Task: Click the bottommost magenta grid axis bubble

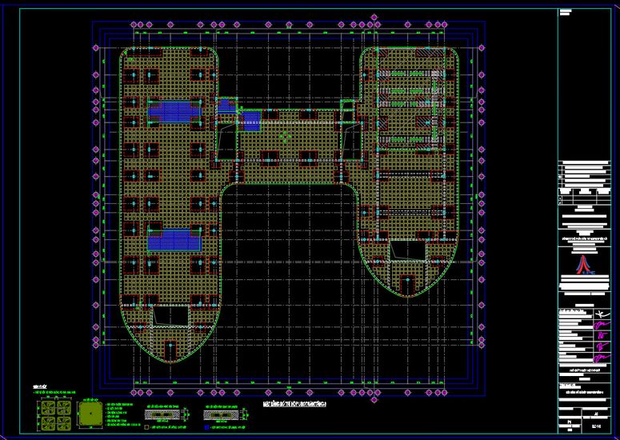Action: [374, 400]
